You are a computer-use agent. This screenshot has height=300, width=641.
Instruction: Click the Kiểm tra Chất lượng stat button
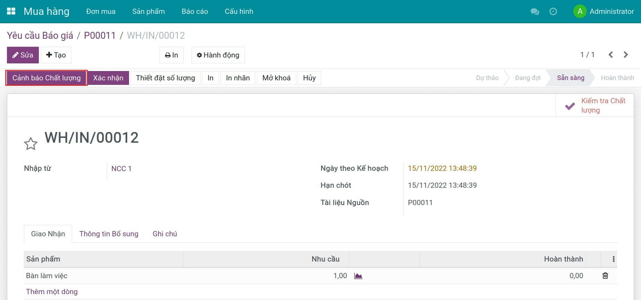(595, 105)
